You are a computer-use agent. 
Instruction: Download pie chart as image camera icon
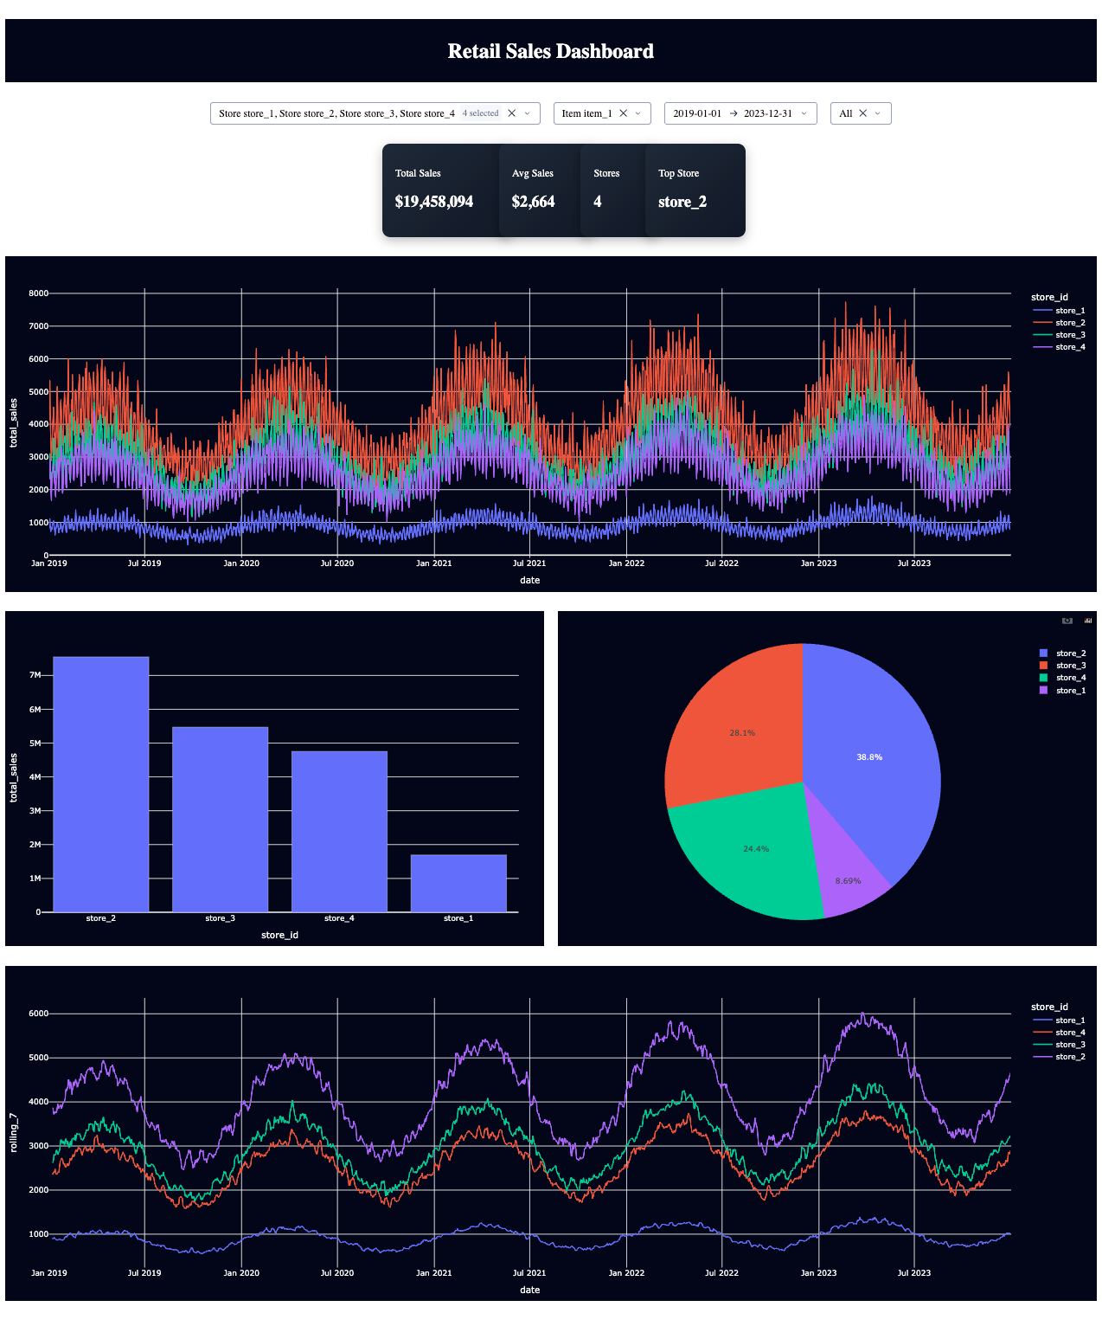(1067, 621)
